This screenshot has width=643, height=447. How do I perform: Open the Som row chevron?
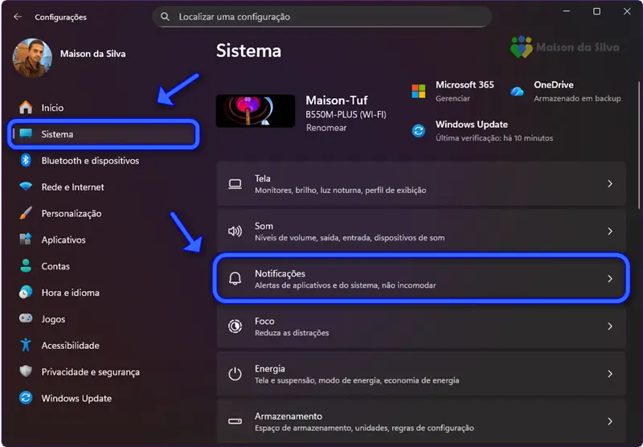610,232
